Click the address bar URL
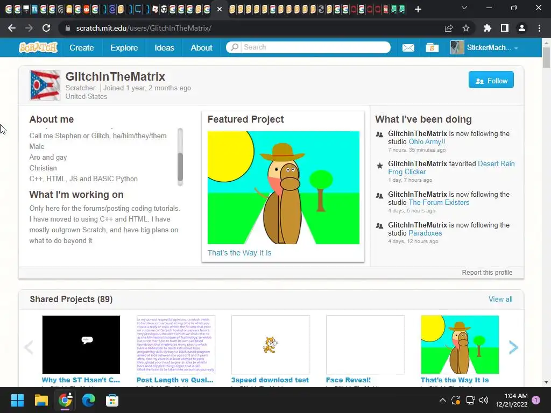 click(143, 28)
